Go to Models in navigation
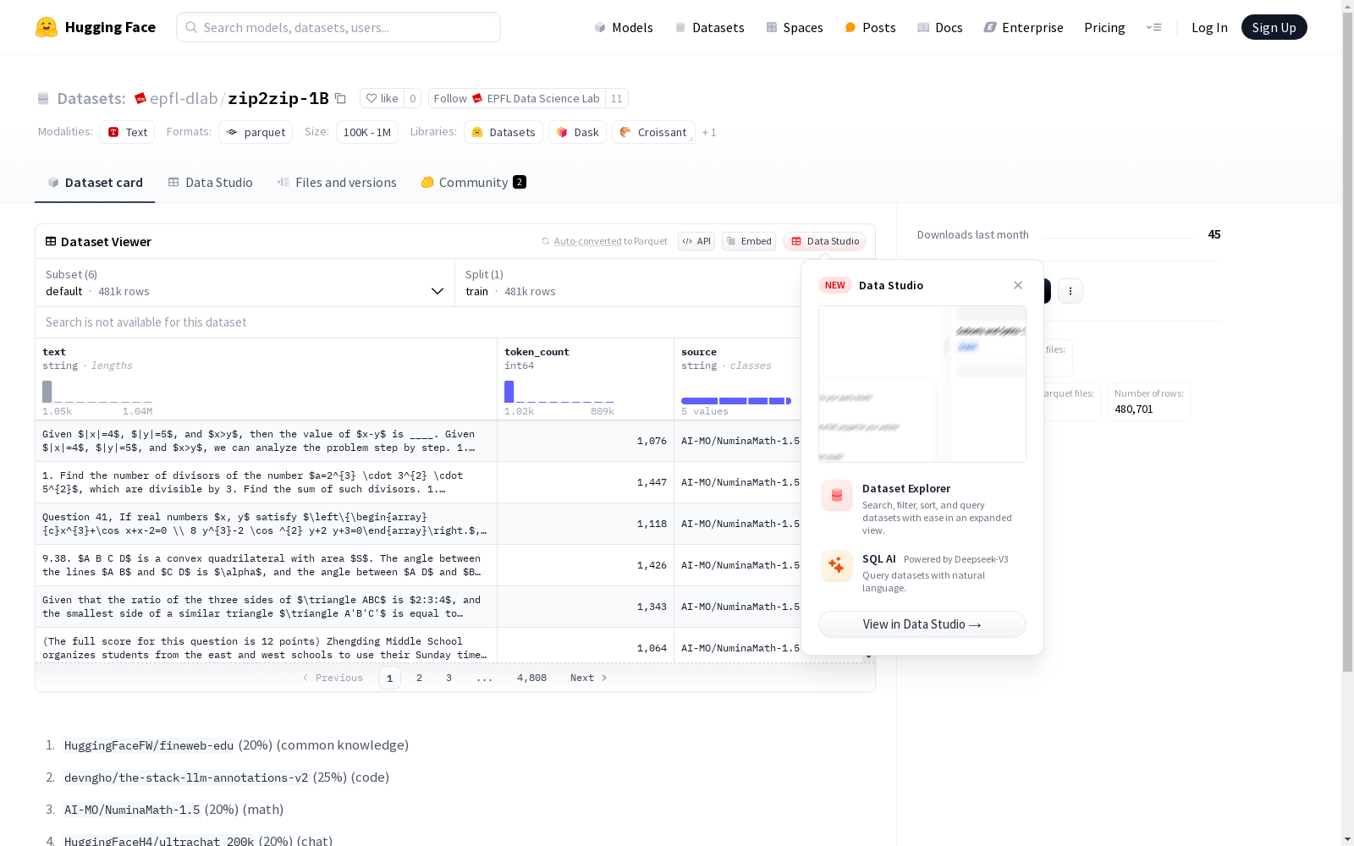The width and height of the screenshot is (1354, 846). click(x=624, y=27)
